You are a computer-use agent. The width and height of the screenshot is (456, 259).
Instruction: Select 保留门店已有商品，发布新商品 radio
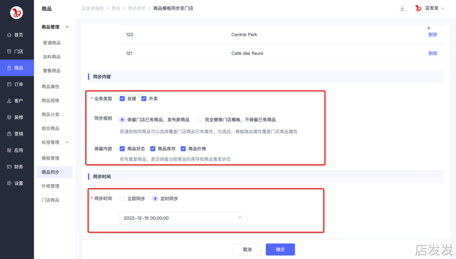pos(122,120)
